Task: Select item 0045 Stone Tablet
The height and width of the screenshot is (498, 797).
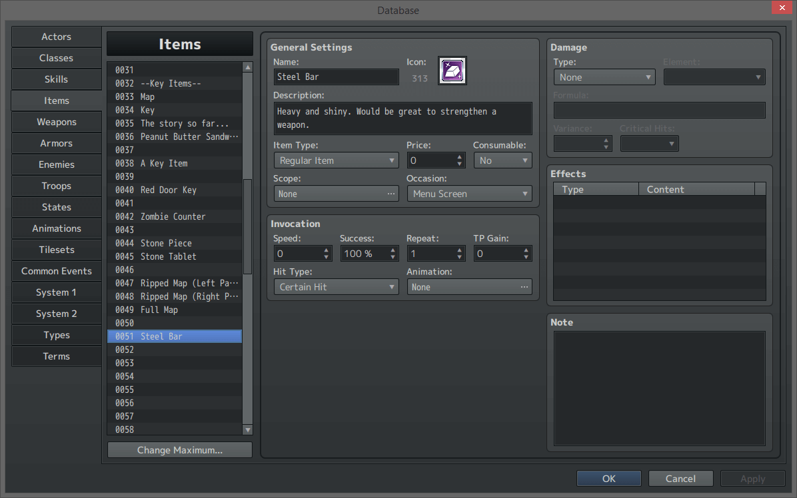Action: click(175, 256)
